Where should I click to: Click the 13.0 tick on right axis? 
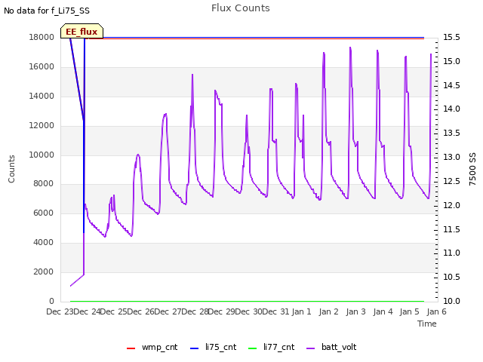[x=451, y=157]
